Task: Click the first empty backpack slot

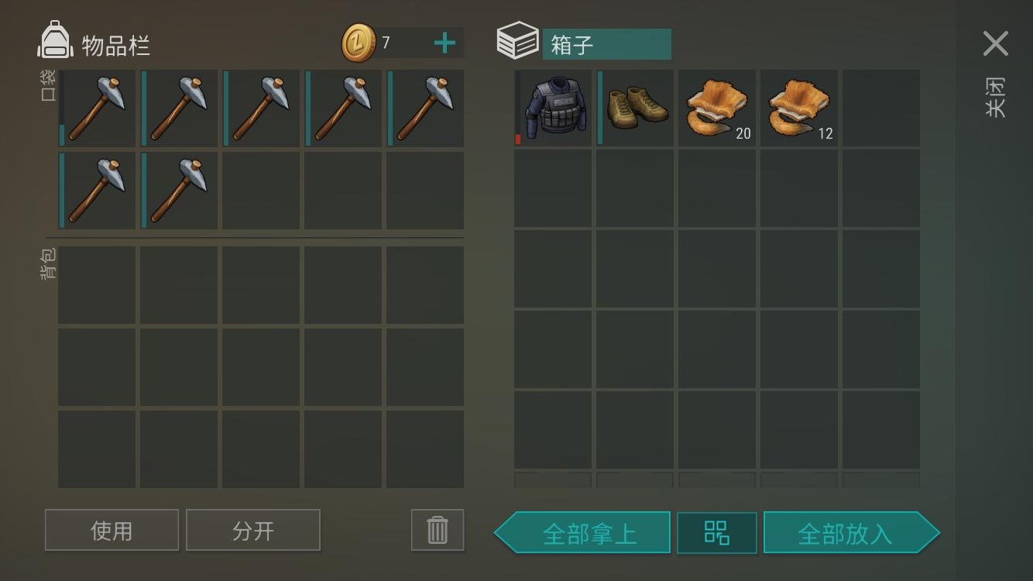Action: (x=97, y=285)
